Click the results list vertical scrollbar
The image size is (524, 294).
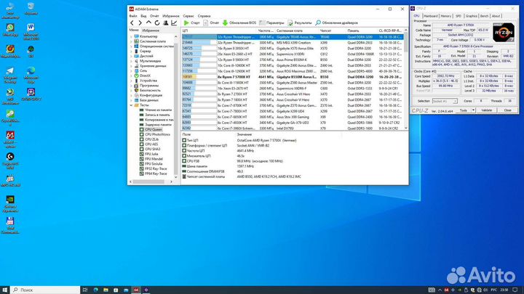click(406, 79)
